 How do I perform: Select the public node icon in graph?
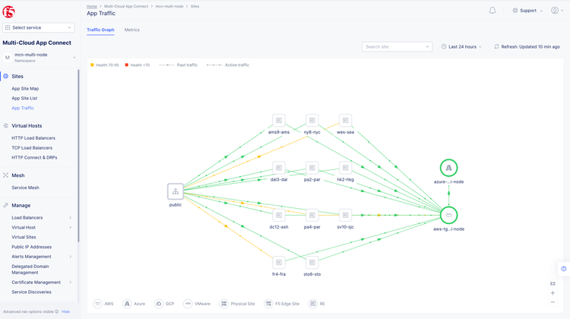click(176, 191)
